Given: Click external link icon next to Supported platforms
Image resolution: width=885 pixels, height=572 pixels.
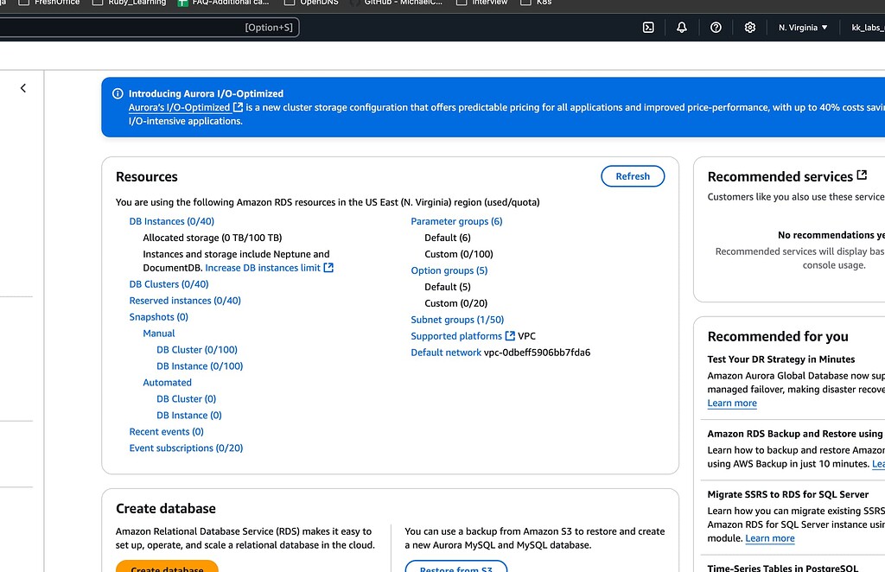Looking at the screenshot, I should pos(510,336).
